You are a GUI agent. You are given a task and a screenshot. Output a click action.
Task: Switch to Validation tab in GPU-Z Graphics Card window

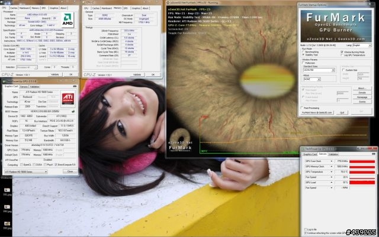[x=34, y=87]
